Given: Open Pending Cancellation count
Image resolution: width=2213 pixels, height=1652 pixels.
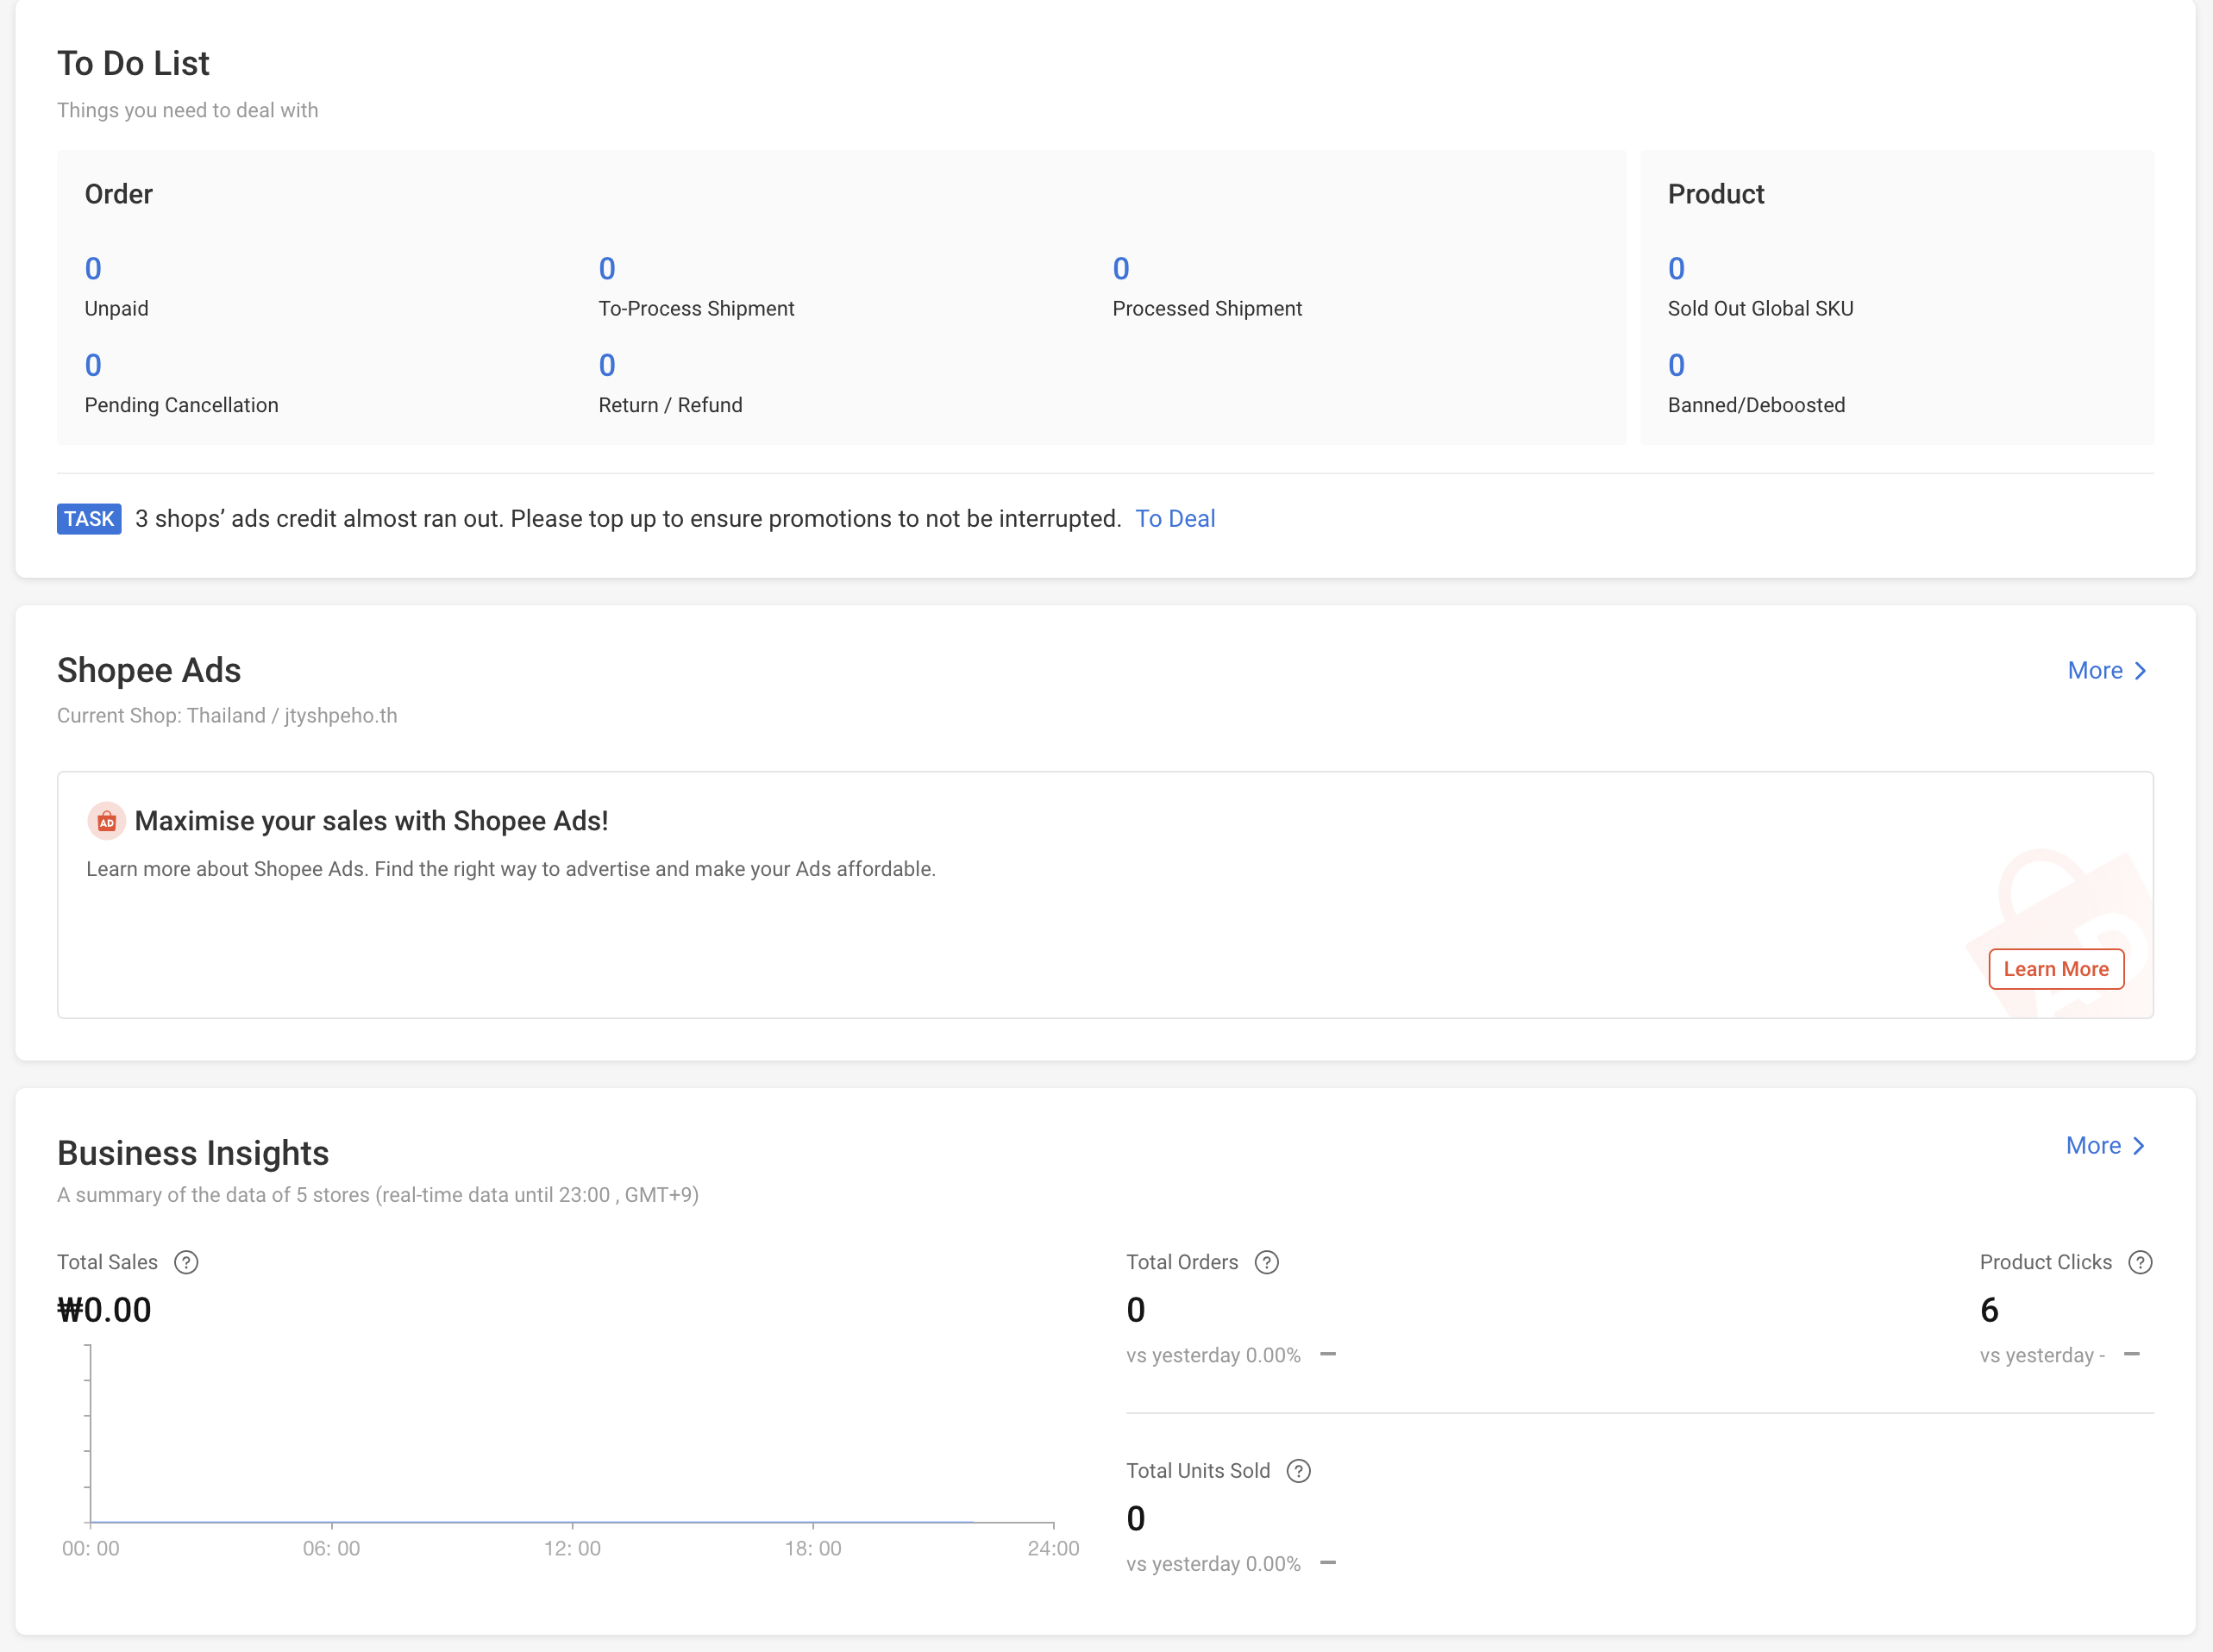Looking at the screenshot, I should point(93,365).
